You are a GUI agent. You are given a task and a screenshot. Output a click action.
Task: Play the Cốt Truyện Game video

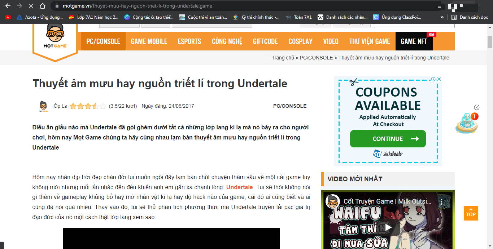(388, 227)
